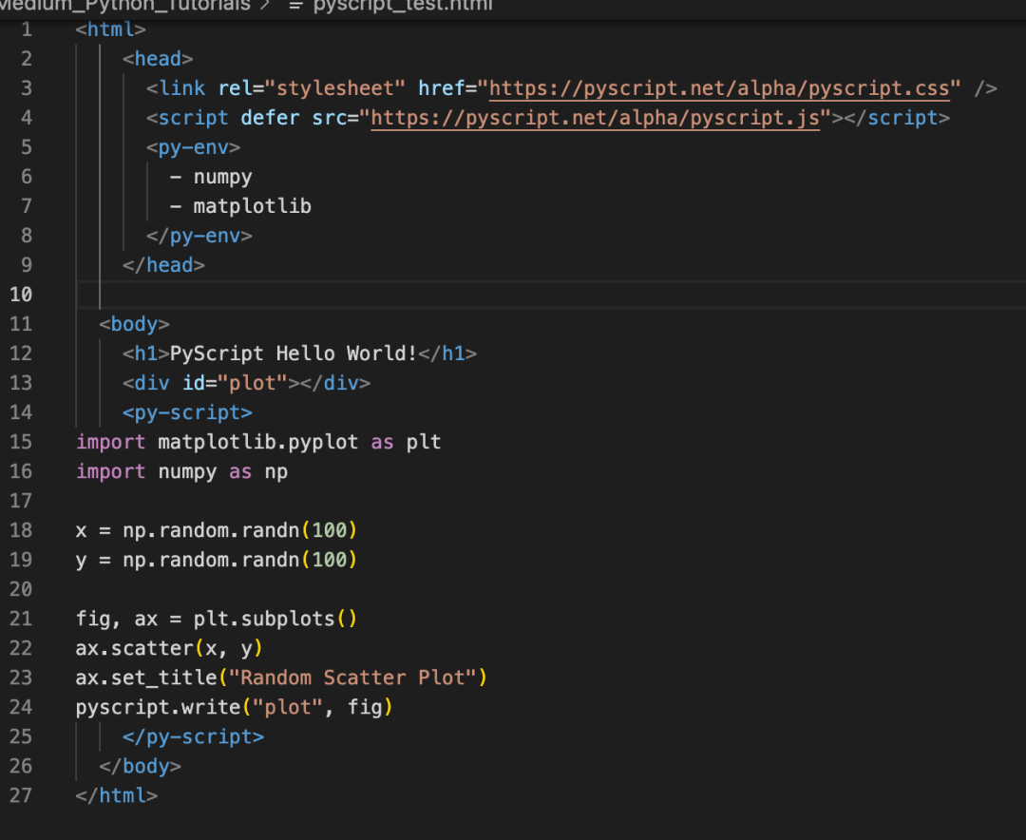This screenshot has width=1026, height=840.
Task: Select the numpy dependency entry
Action: pyautogui.click(x=222, y=176)
